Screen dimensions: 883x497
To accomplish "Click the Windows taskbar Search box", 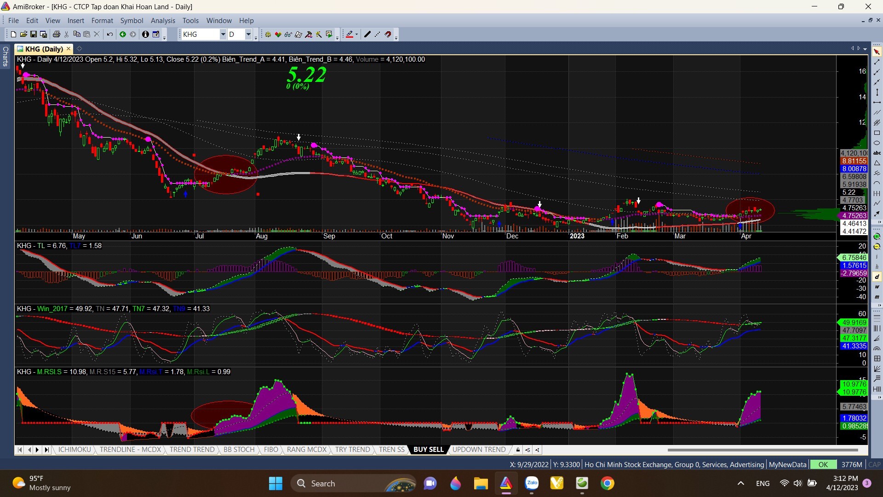I will point(353,483).
